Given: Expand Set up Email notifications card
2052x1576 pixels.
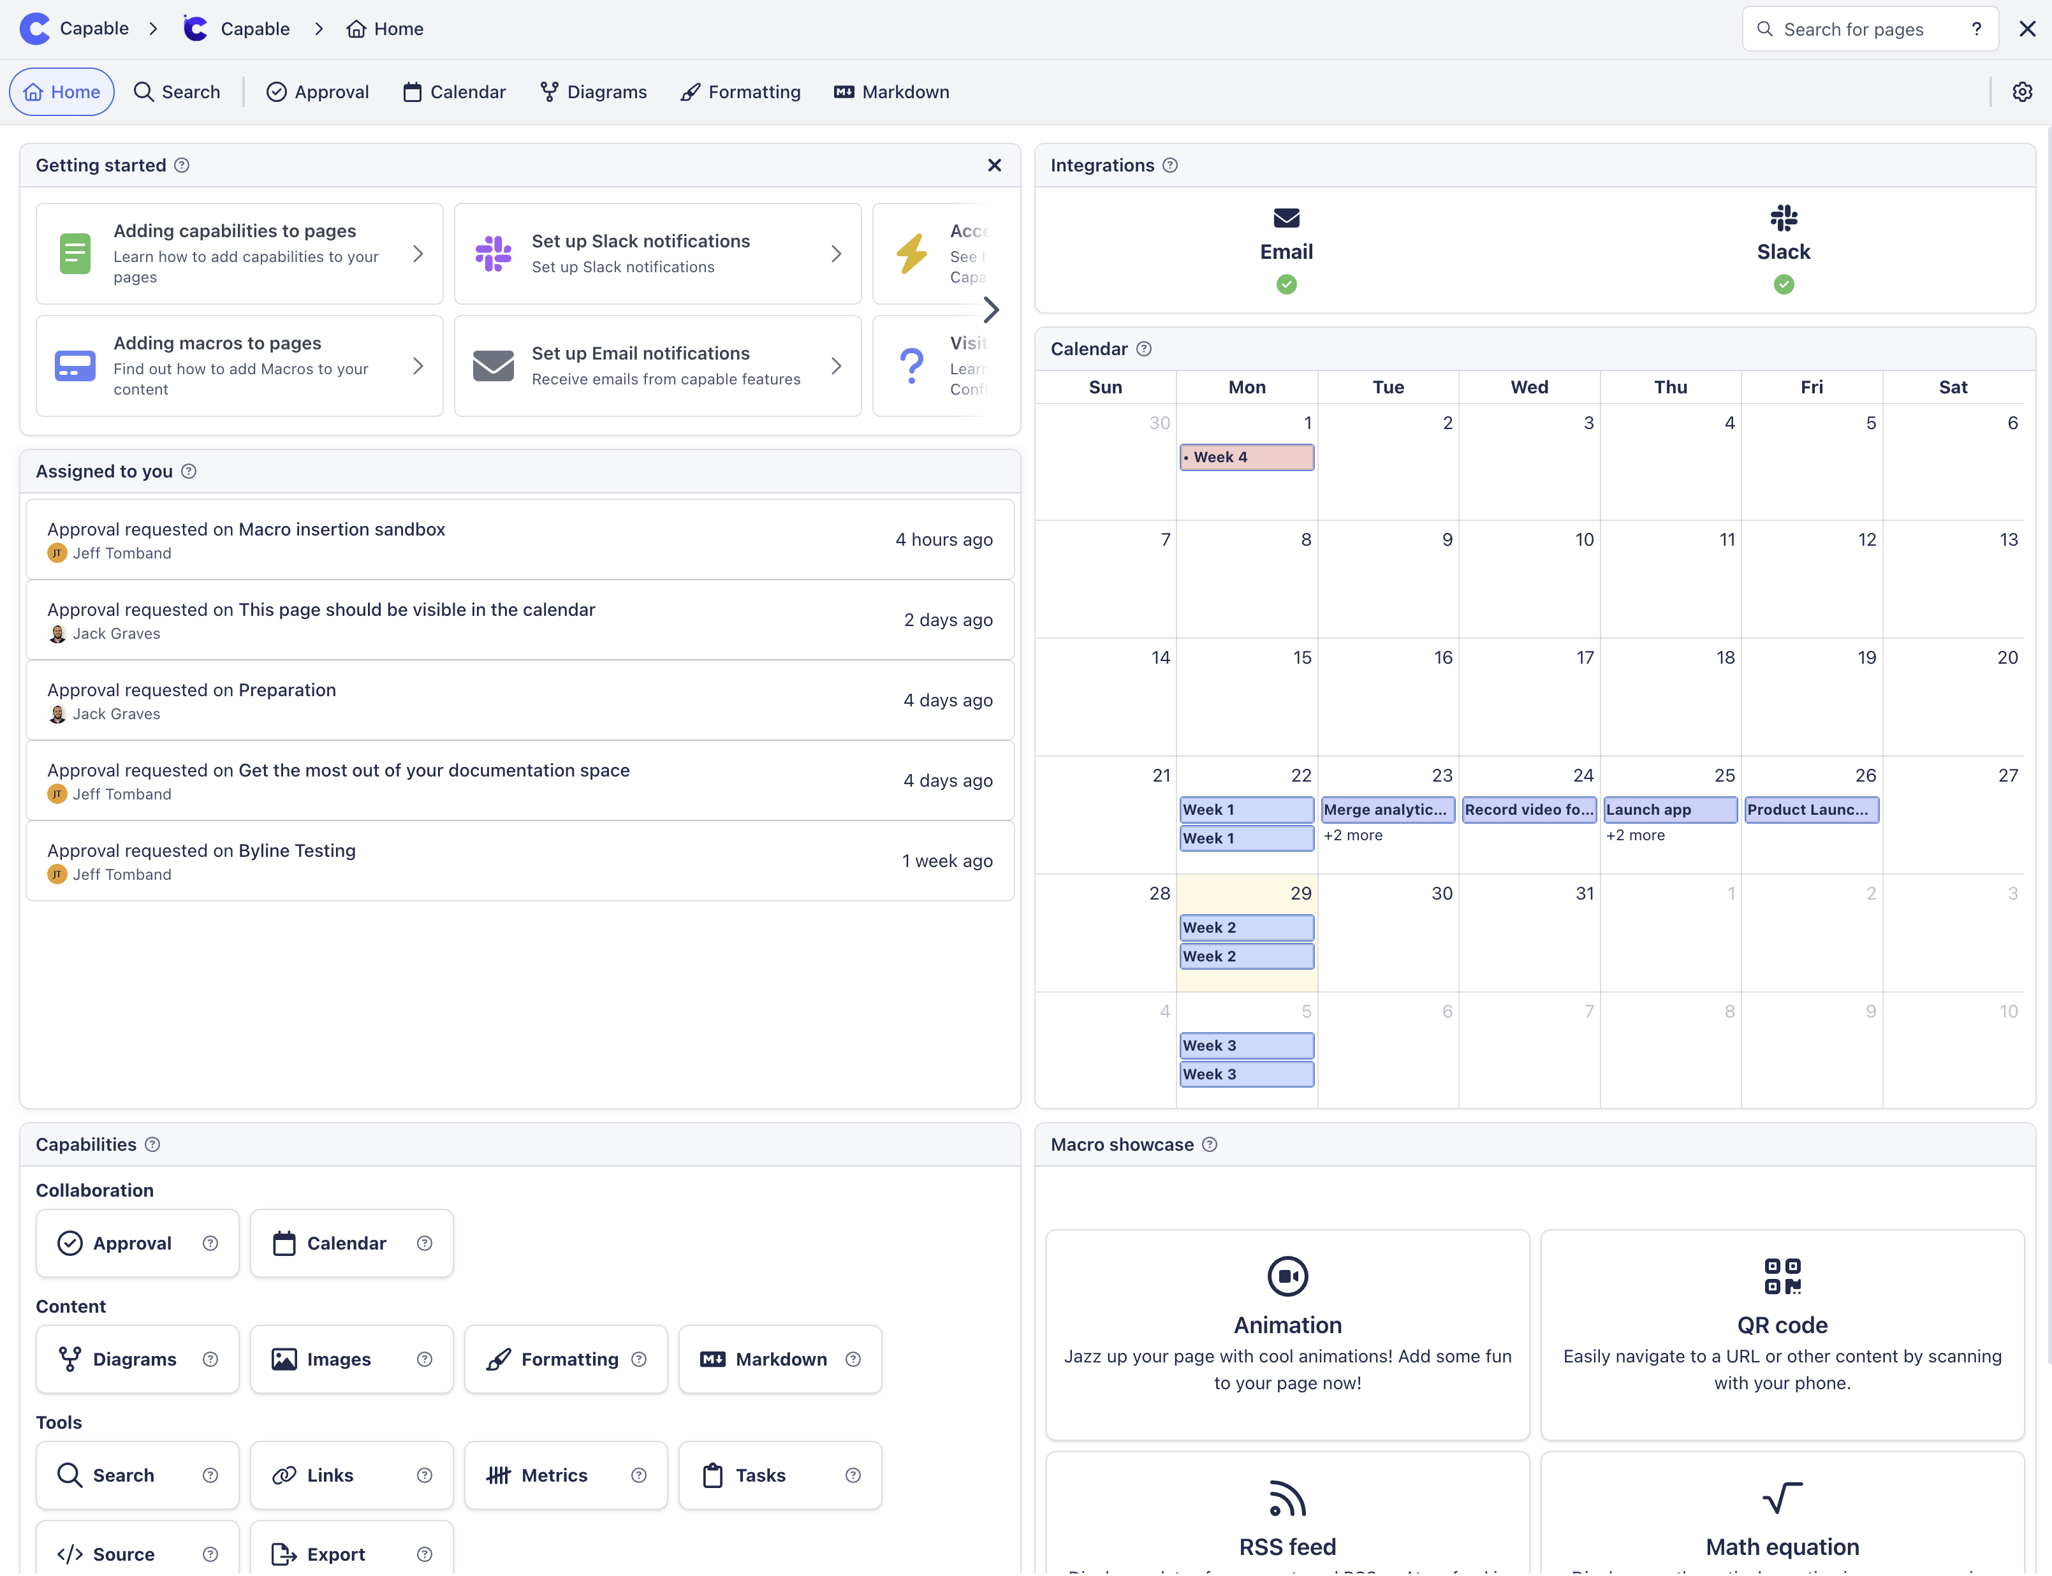Looking at the screenshot, I should (657, 366).
